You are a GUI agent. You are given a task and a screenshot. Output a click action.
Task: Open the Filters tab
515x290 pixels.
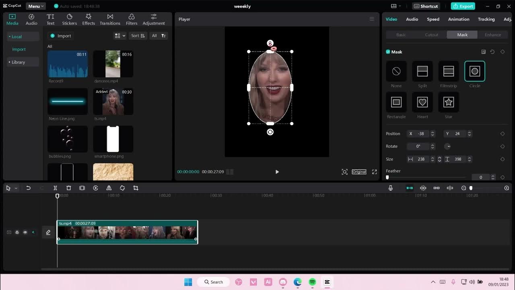pyautogui.click(x=132, y=19)
